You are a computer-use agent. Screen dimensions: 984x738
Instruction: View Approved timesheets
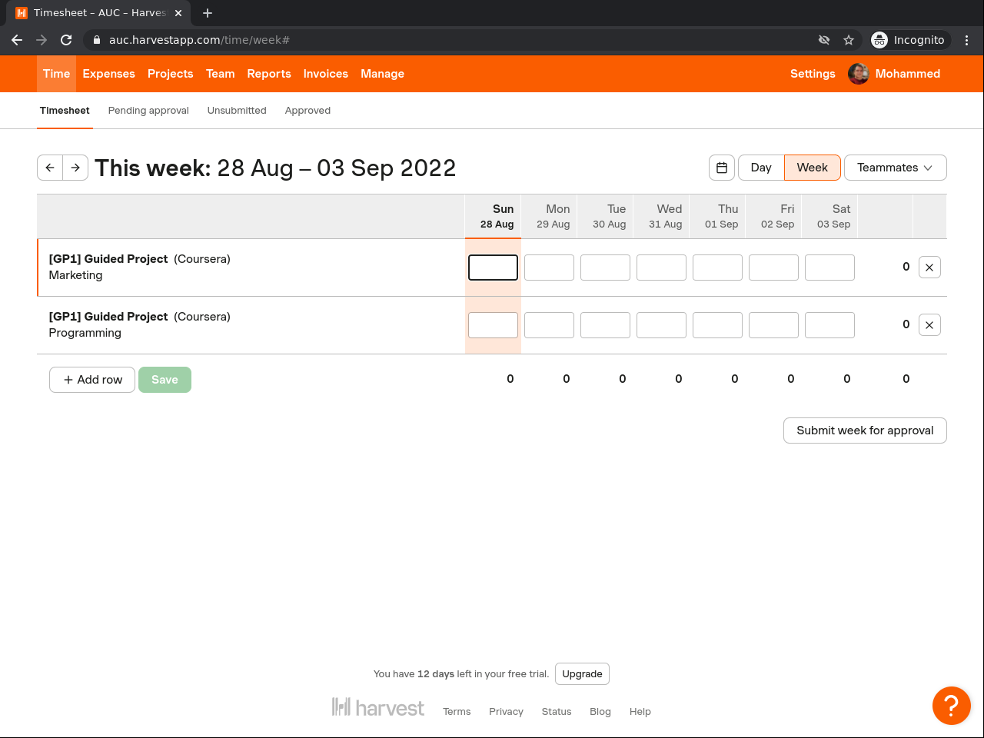(x=307, y=111)
